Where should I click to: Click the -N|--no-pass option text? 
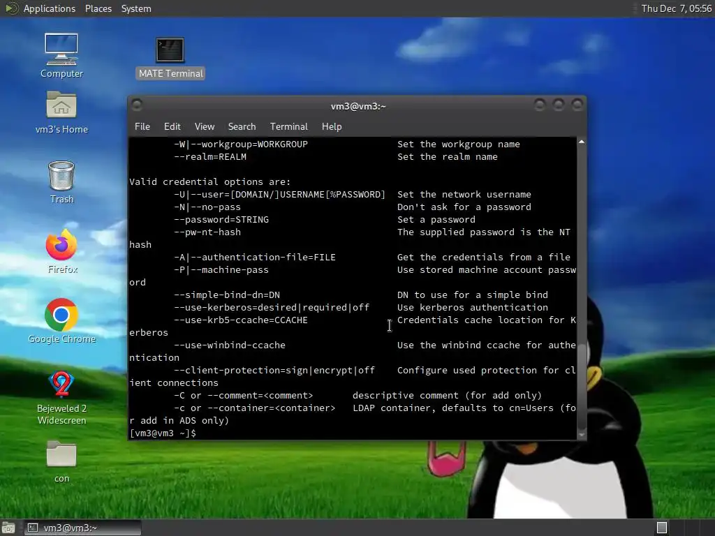tap(207, 207)
